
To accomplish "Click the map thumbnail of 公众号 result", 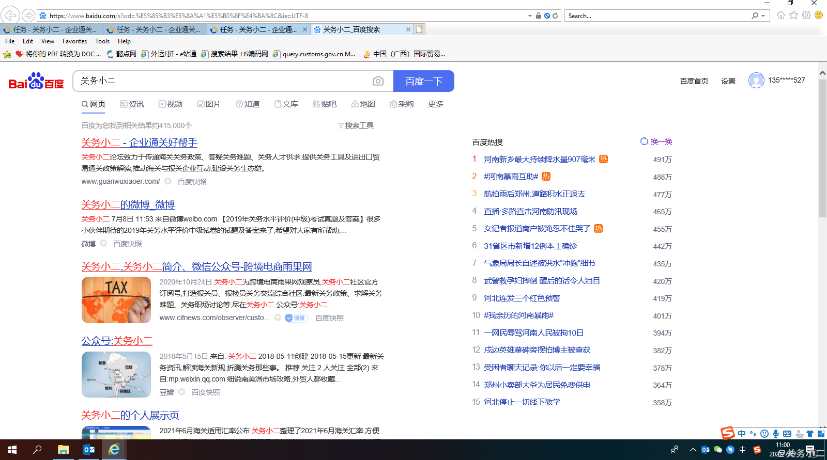I will tap(116, 374).
